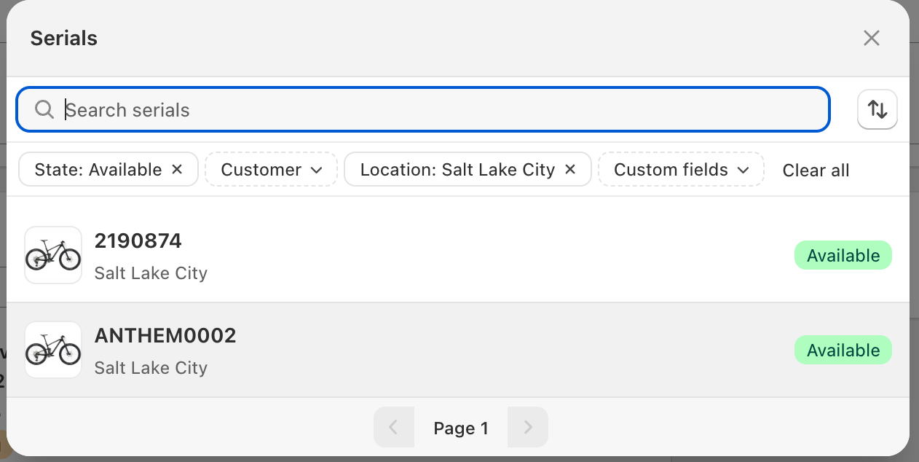Click the Page 1 indicator
The image size is (919, 462).
[461, 428]
